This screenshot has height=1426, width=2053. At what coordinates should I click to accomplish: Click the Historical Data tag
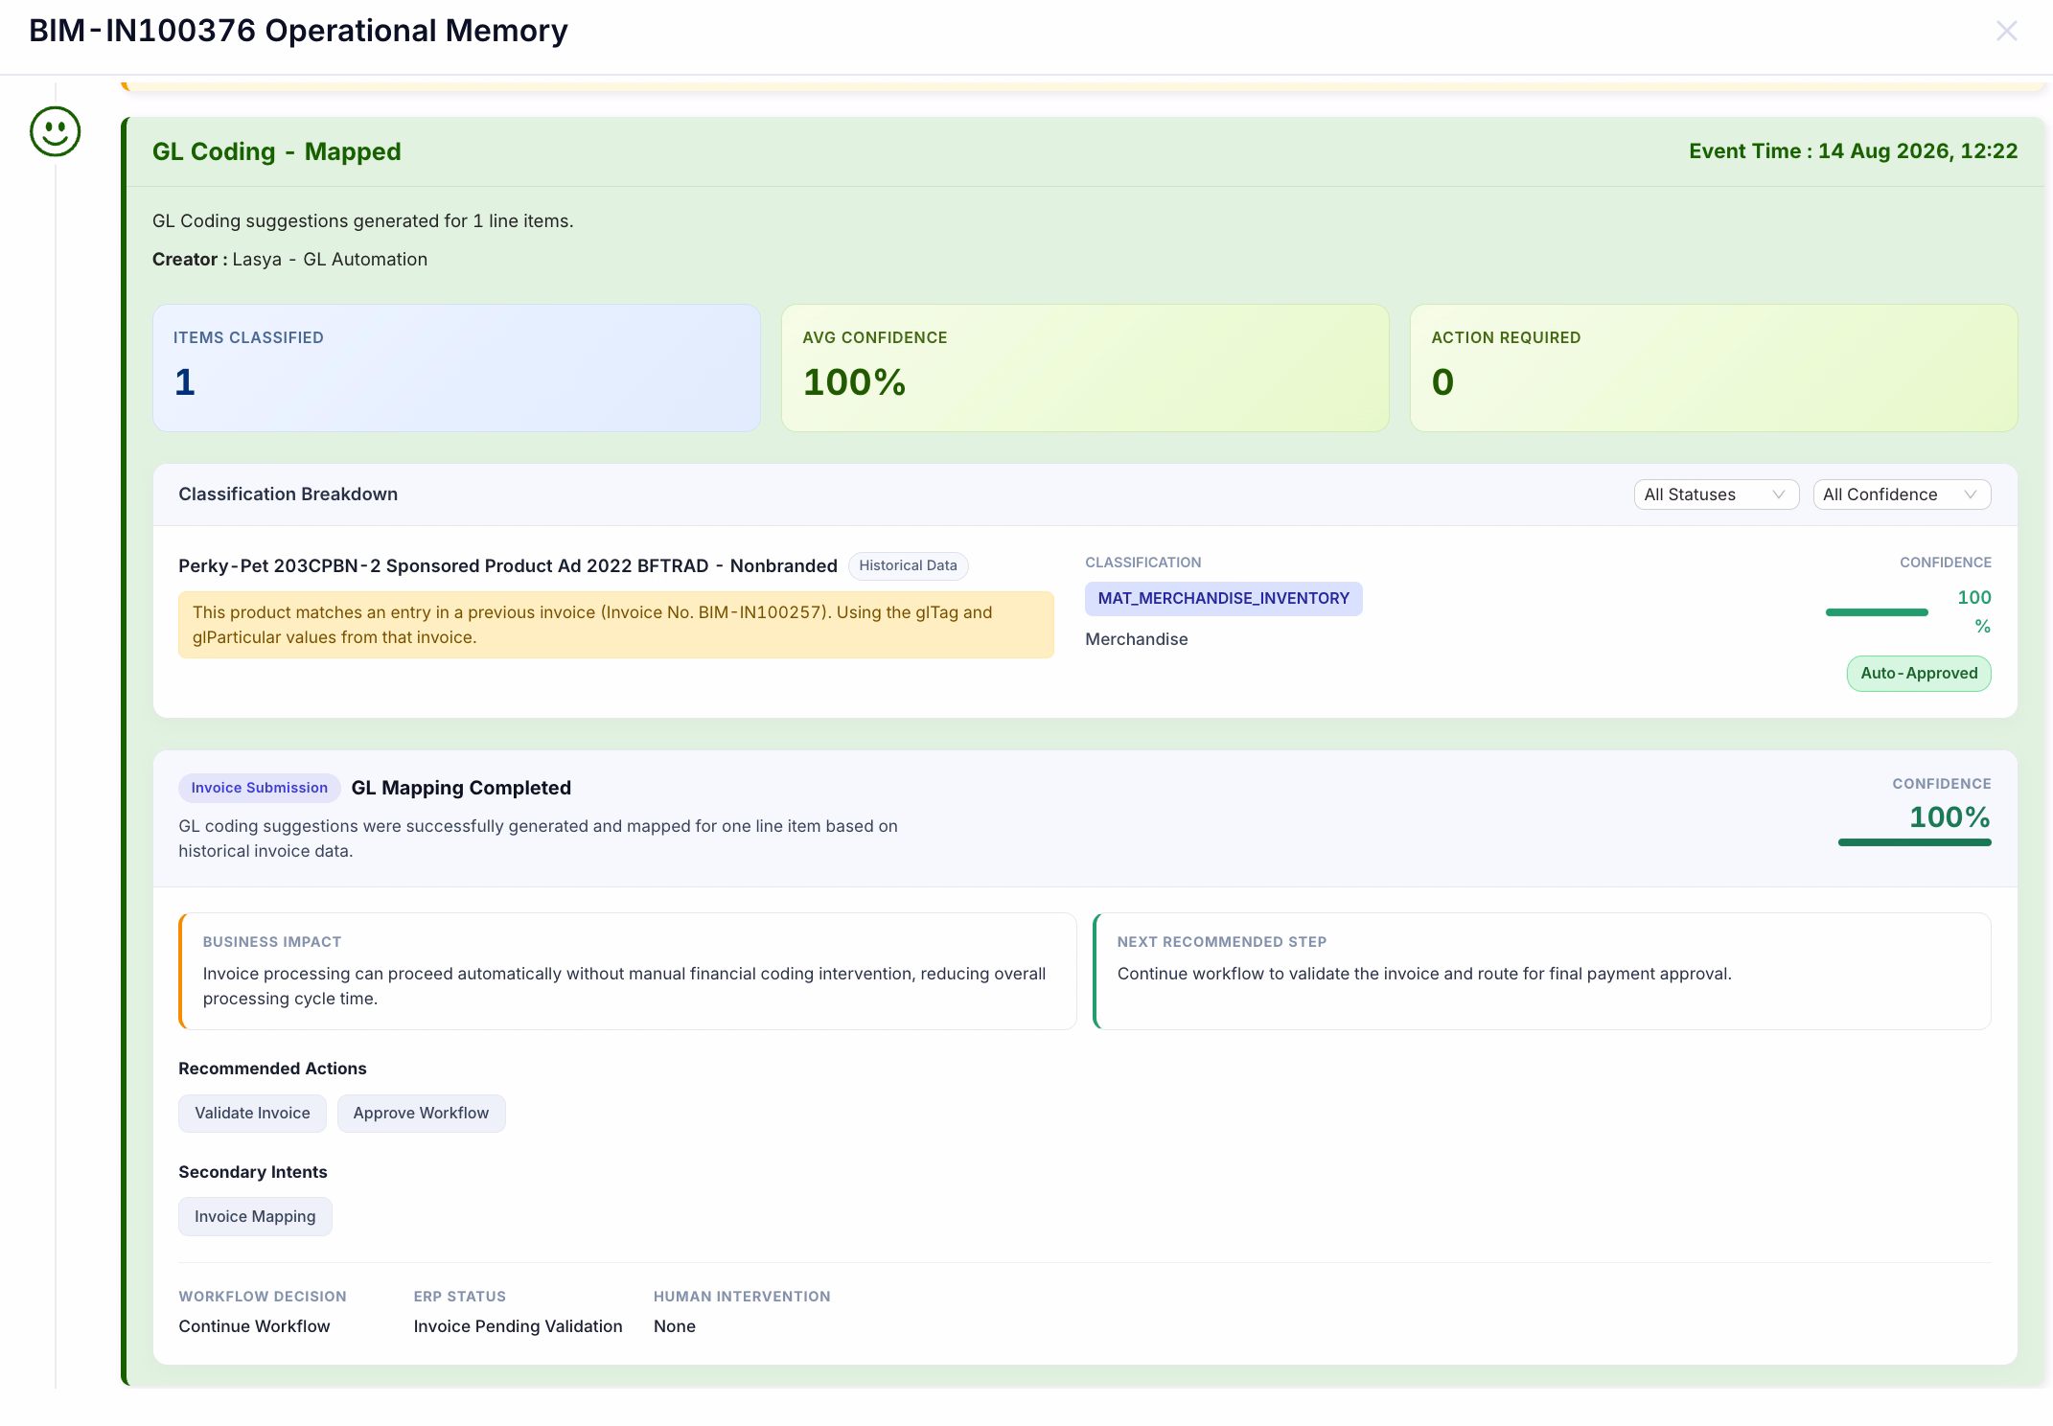point(908,565)
